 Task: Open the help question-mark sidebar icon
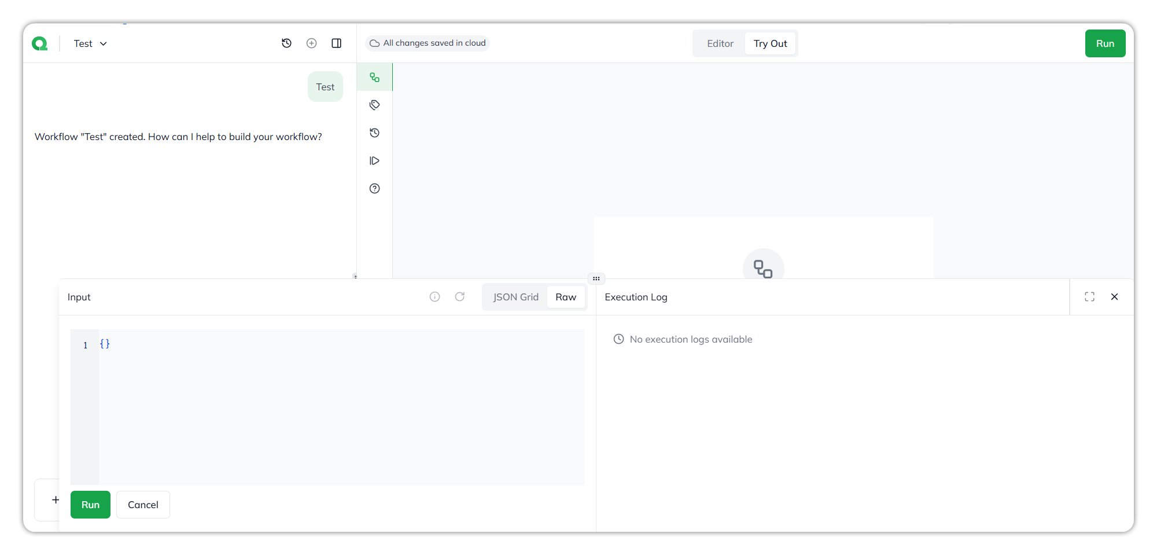click(x=375, y=188)
